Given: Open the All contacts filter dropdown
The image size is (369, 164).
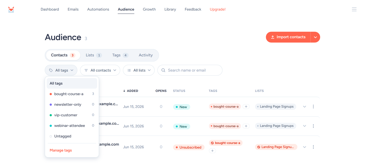Looking at the screenshot, I should [100, 70].
